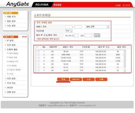Click the 추가 add button
Image resolution: width=135 pixels, height=113 pixels.
click(x=97, y=35)
